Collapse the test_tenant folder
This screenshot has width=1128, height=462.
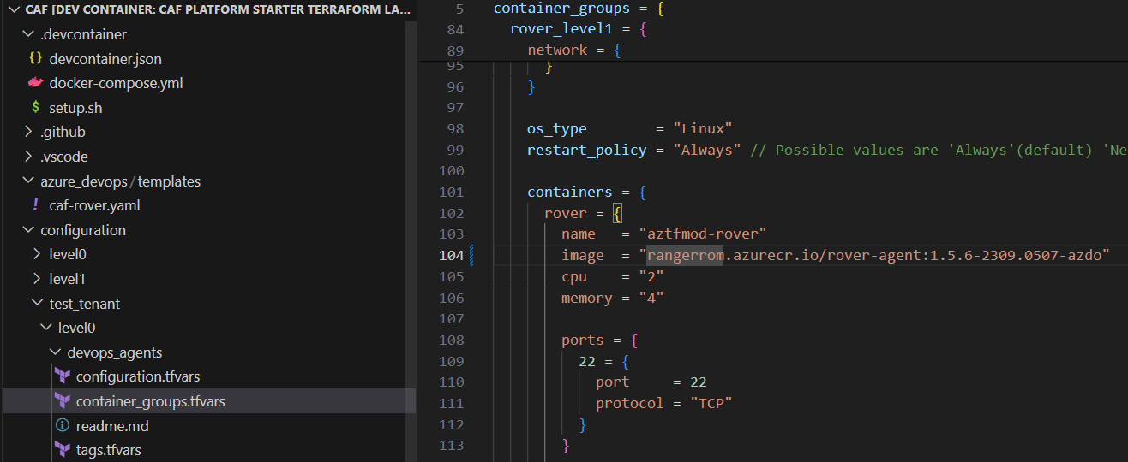click(x=37, y=304)
